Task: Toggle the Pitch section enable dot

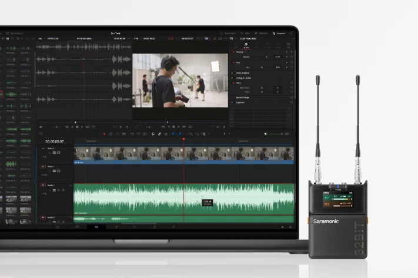Action: coord(233,83)
